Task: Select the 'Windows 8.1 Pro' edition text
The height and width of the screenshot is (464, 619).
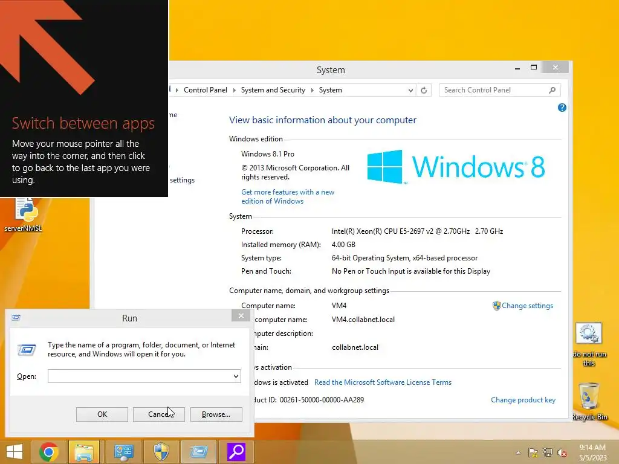Action: click(x=268, y=154)
